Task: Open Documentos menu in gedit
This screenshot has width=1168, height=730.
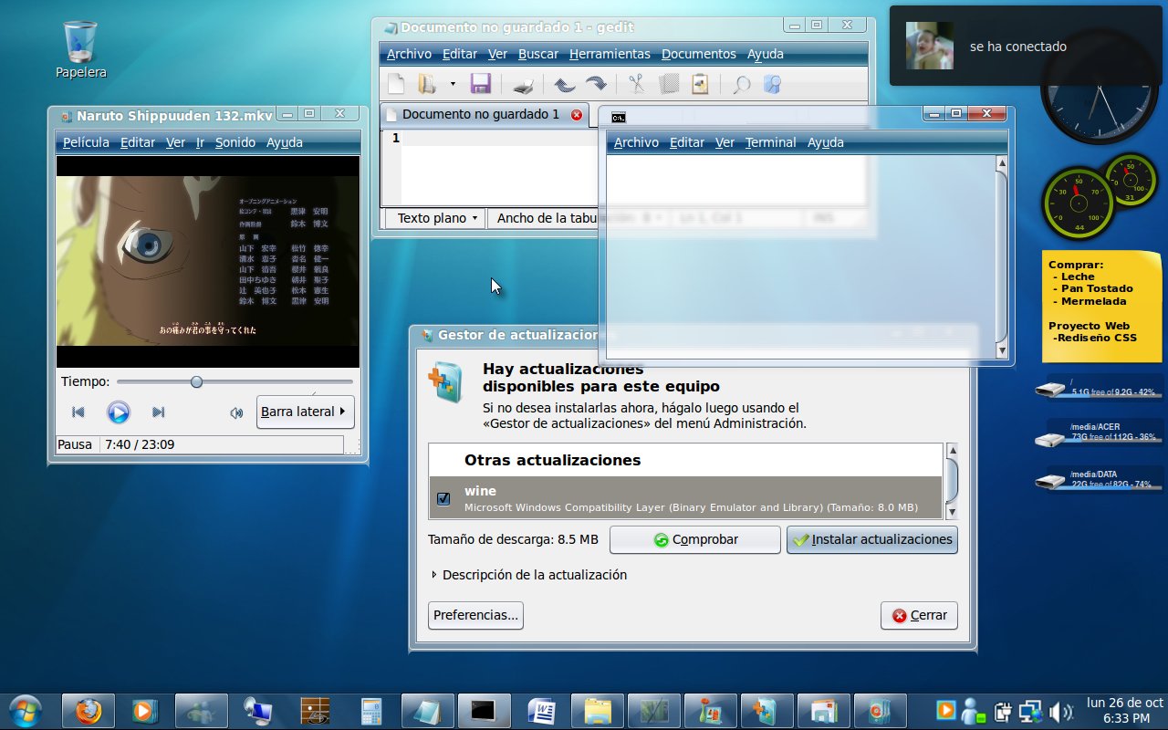Action: 698,54
